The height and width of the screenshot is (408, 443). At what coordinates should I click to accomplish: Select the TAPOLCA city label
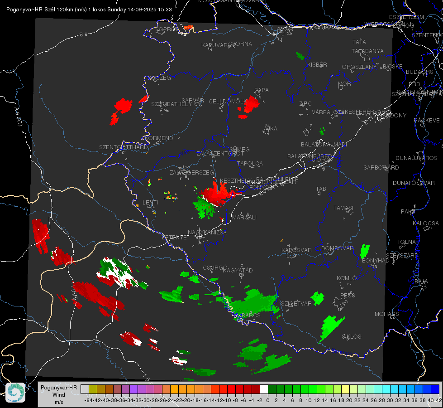250,163
